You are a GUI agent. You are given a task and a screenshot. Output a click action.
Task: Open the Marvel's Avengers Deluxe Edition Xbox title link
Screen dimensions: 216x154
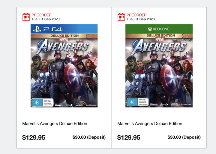click(x=150, y=123)
